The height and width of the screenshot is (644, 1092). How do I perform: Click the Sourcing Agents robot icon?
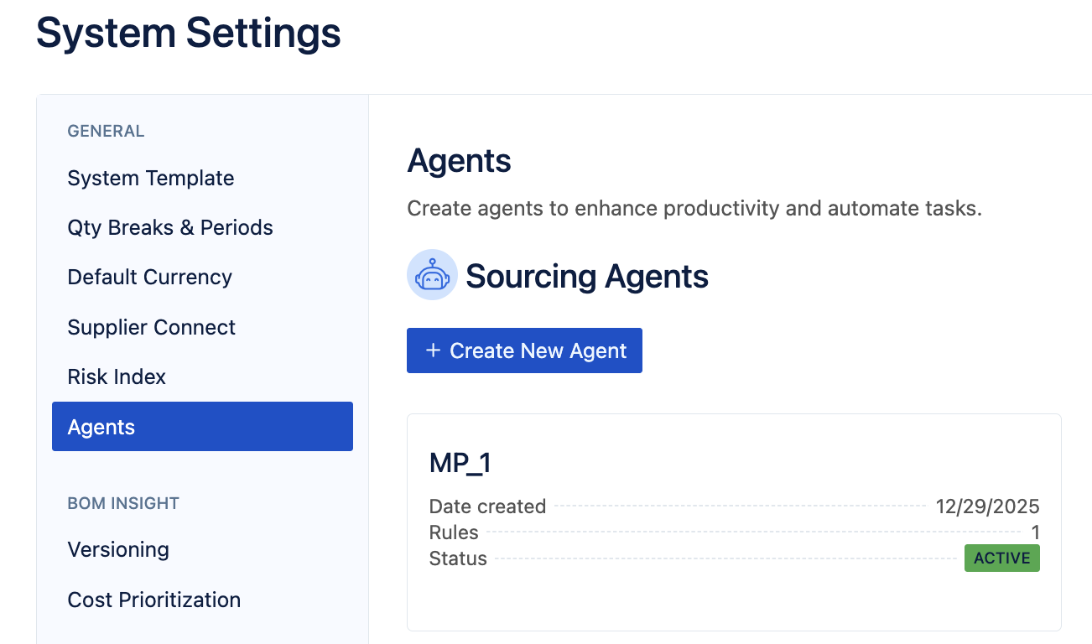coord(432,275)
